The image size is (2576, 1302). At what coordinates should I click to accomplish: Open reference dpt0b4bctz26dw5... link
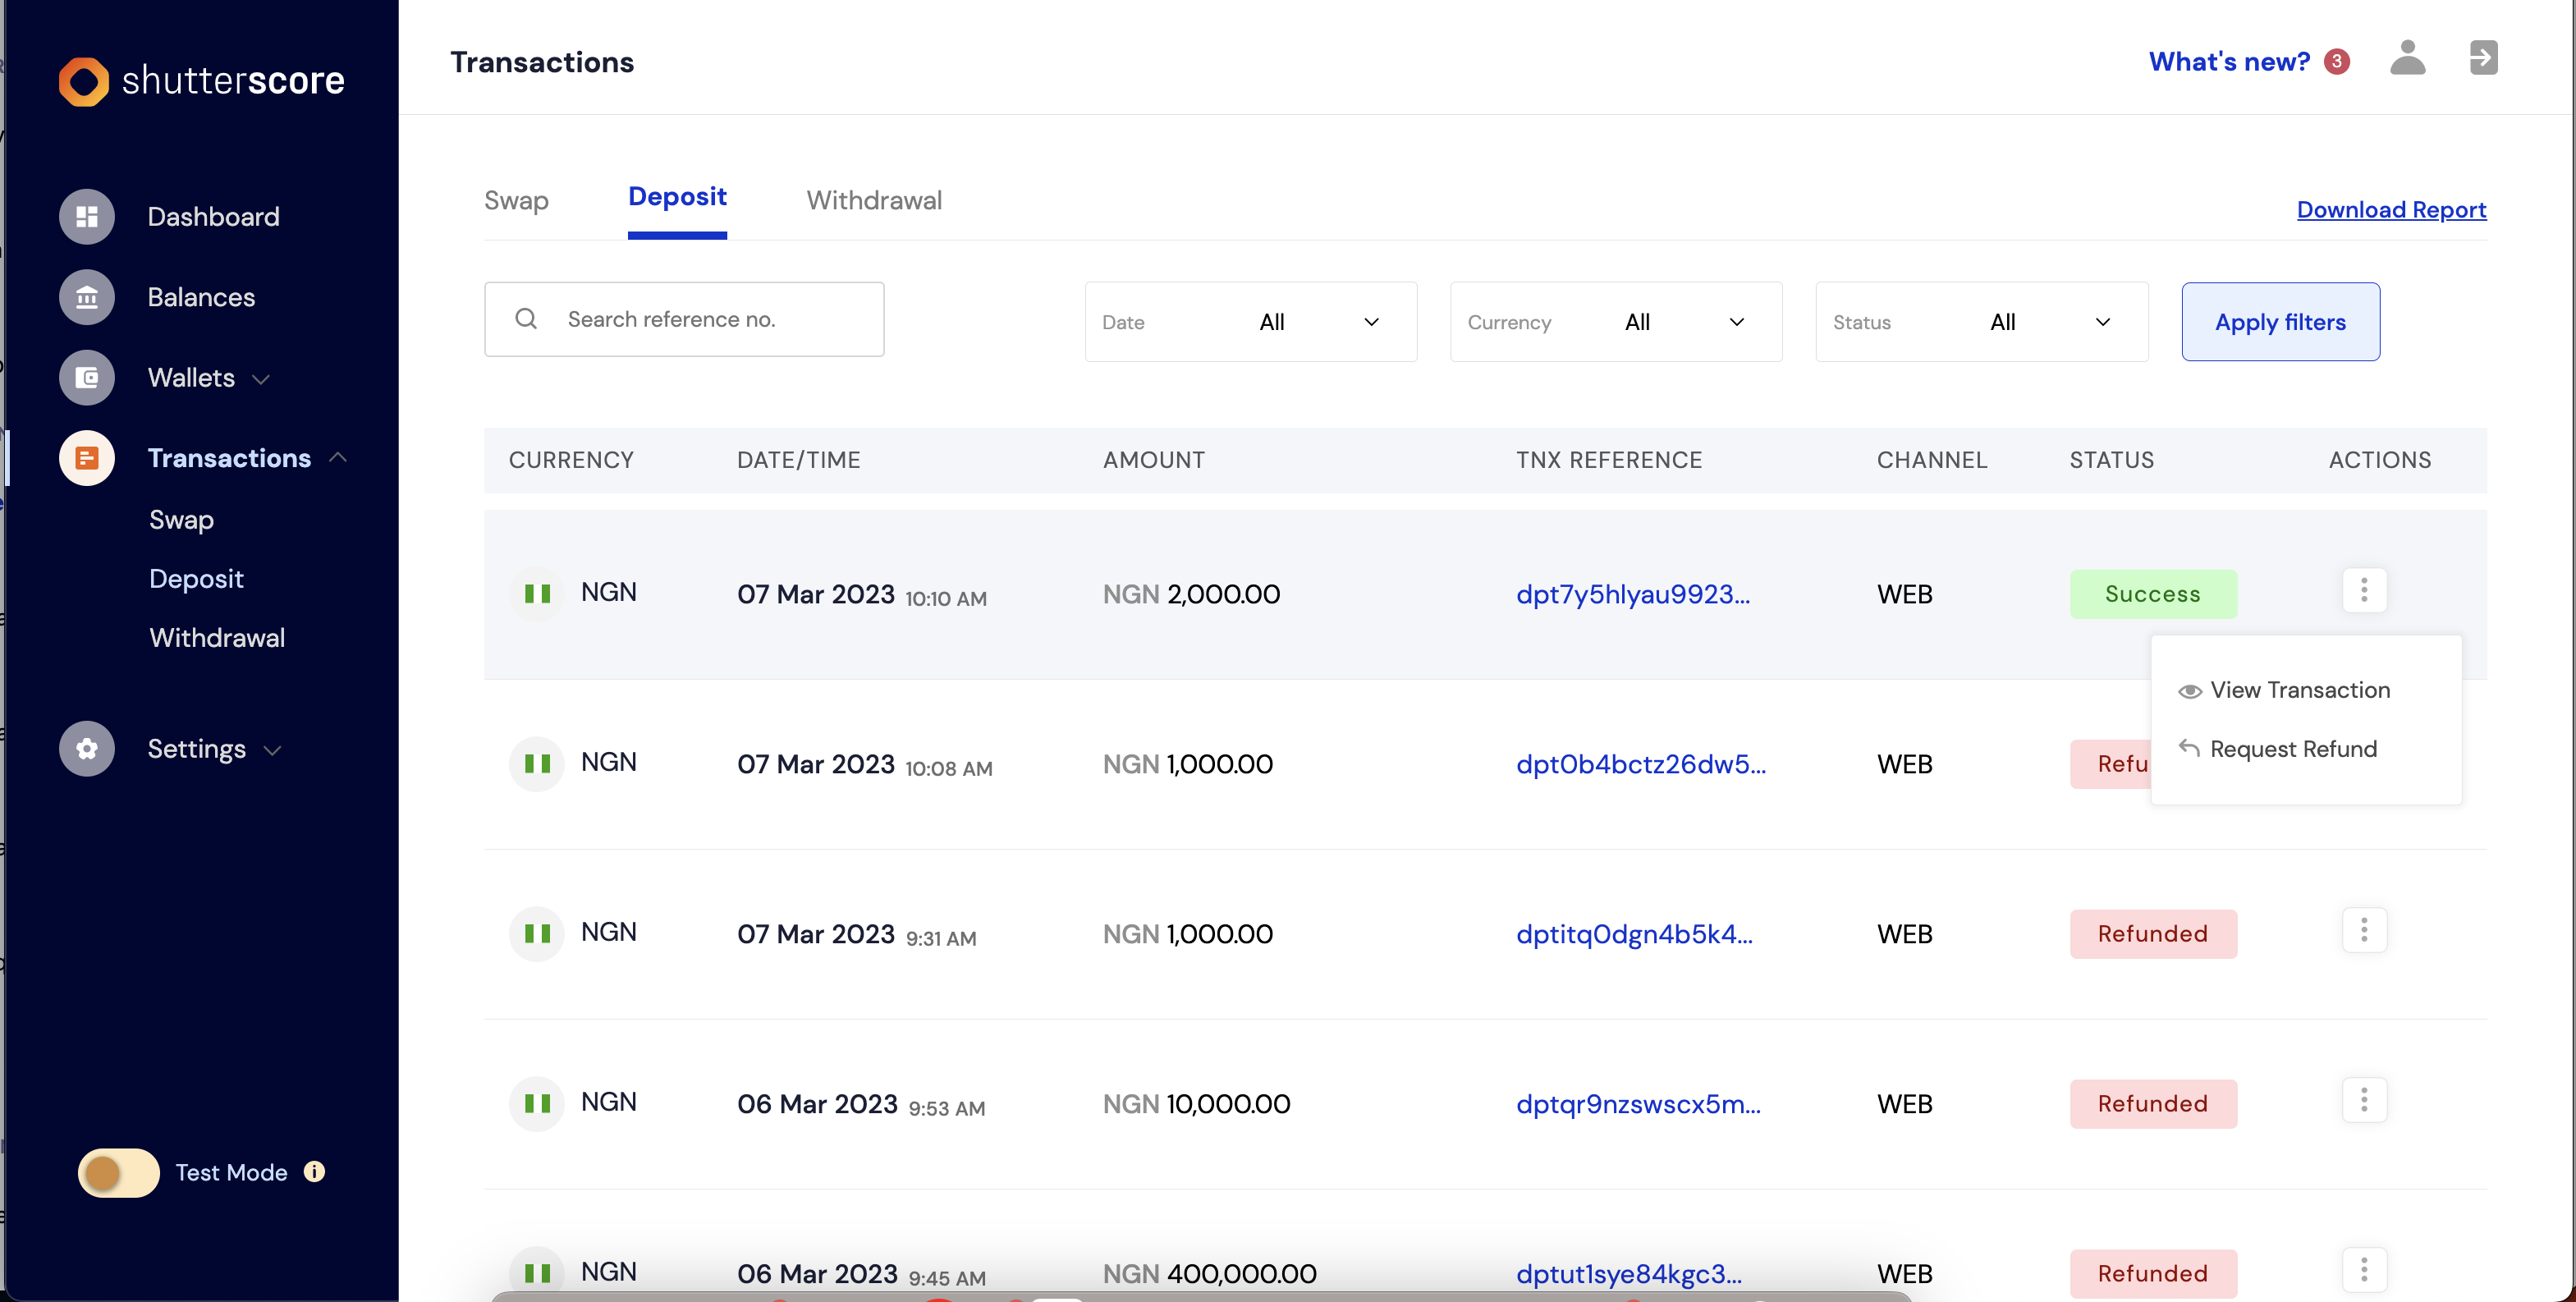click(1641, 764)
